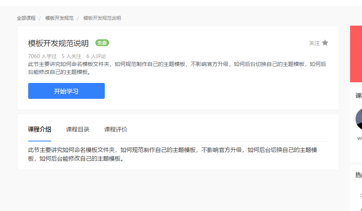Switch to the 课程目录 tab
Screen dimensions: 362x211
click(78, 129)
